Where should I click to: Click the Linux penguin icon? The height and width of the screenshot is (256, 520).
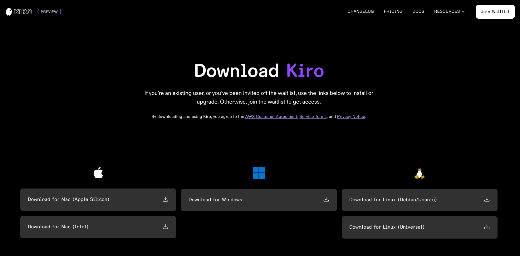(x=419, y=174)
